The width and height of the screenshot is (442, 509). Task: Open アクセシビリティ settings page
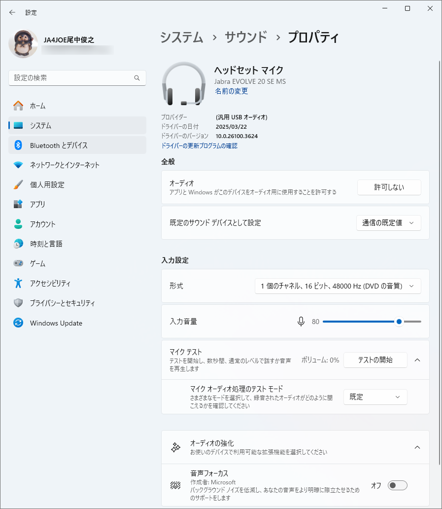coord(77,283)
